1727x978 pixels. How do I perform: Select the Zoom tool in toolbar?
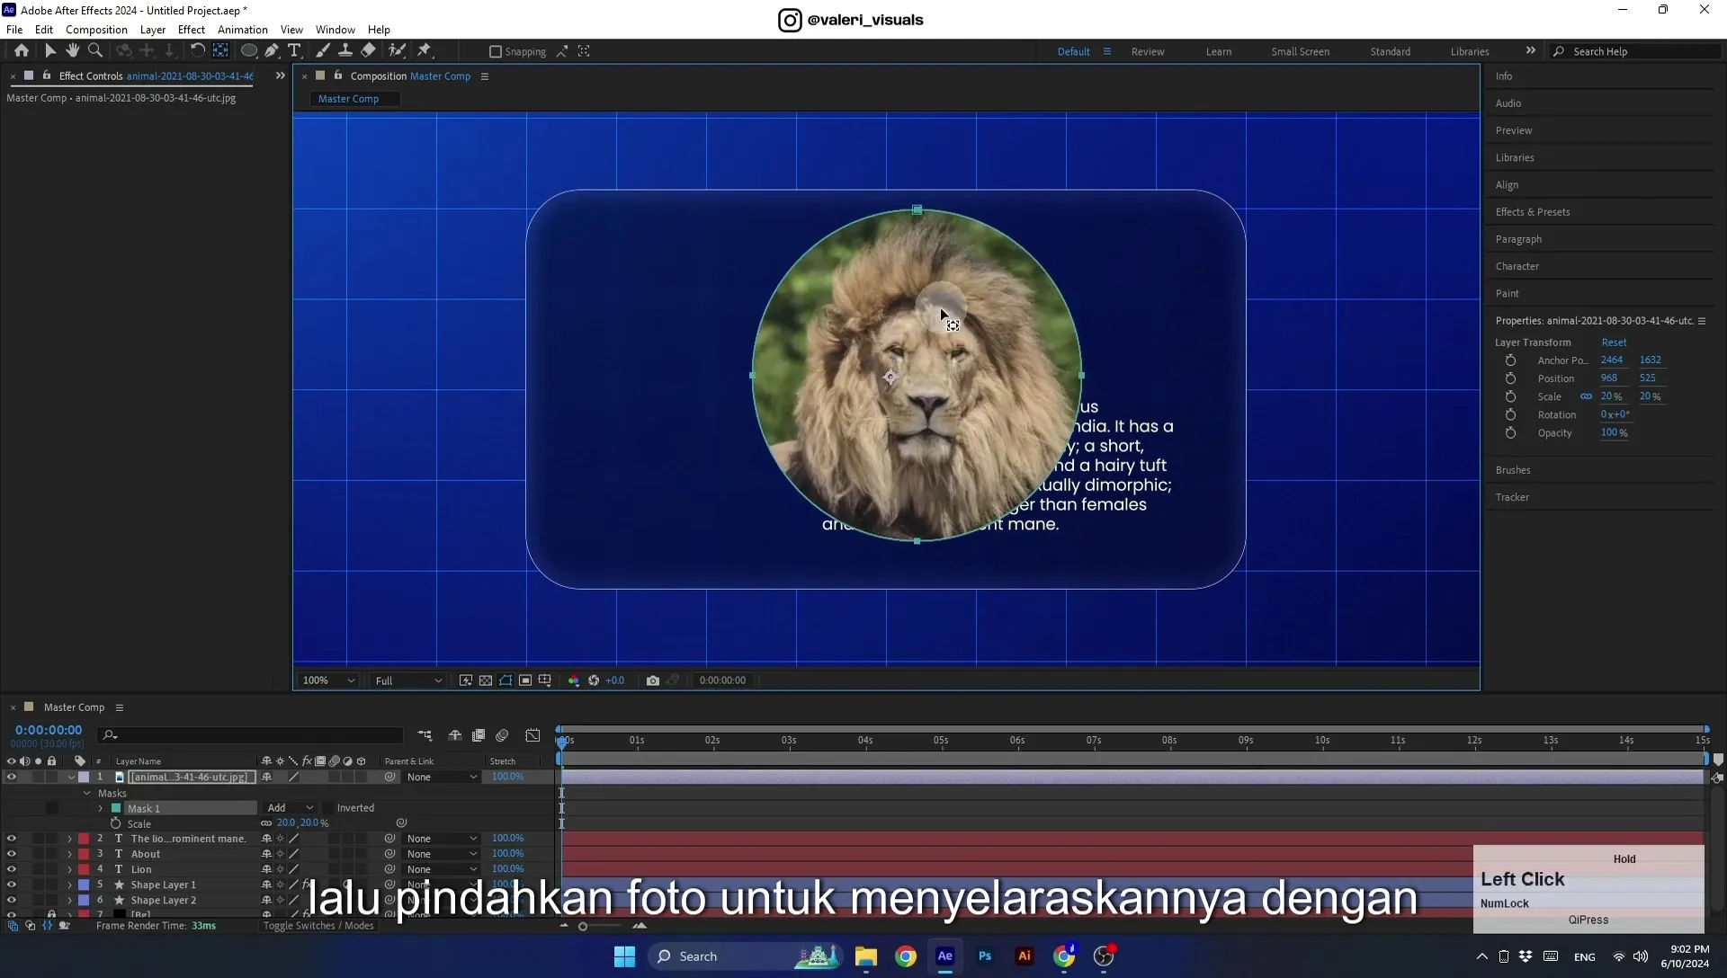pyautogui.click(x=95, y=51)
